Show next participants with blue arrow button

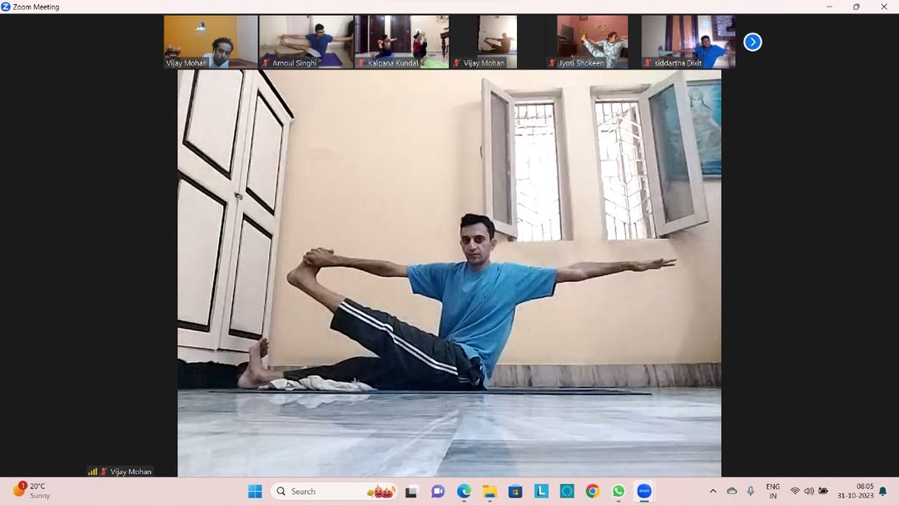[752, 42]
